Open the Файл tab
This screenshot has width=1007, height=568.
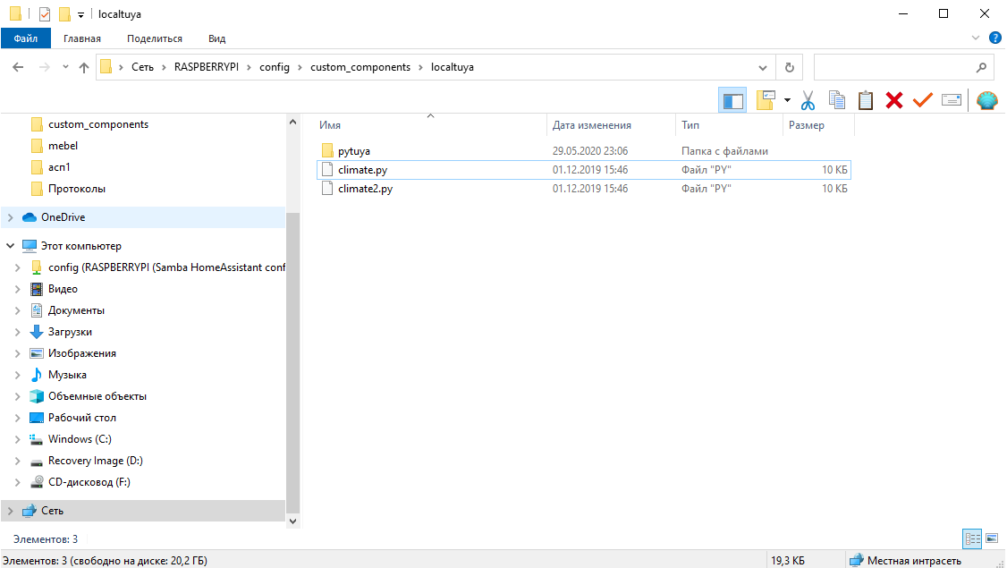pyautogui.click(x=26, y=38)
